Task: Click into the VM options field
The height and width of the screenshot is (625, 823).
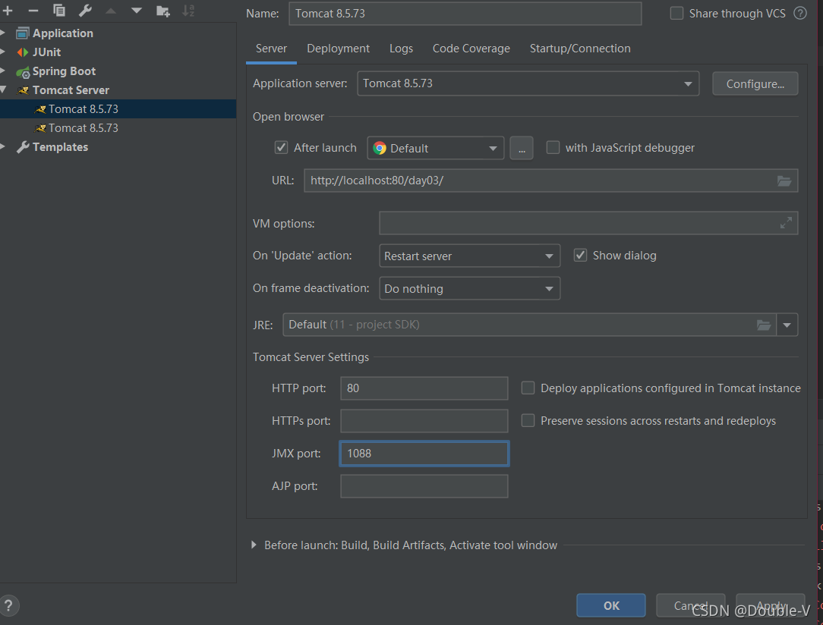Action: coord(588,223)
